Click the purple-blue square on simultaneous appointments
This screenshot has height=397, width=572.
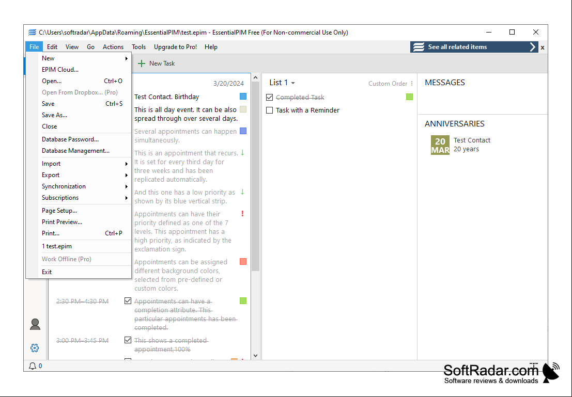click(243, 131)
